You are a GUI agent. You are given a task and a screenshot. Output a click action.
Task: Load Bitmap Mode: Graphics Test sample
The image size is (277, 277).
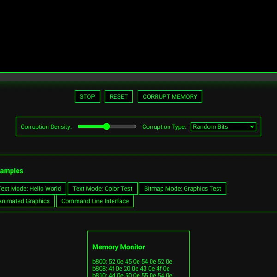pos(182,188)
